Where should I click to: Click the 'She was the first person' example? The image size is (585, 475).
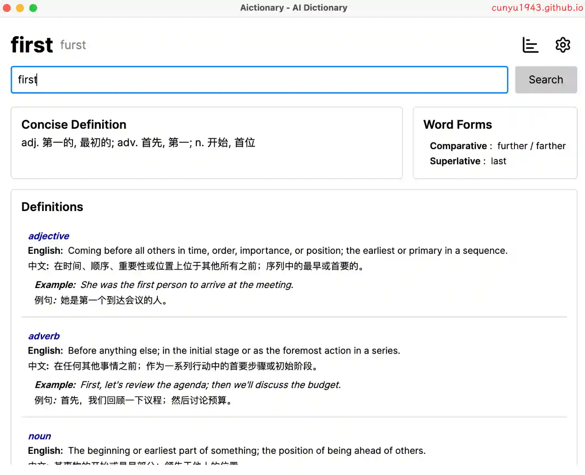186,285
